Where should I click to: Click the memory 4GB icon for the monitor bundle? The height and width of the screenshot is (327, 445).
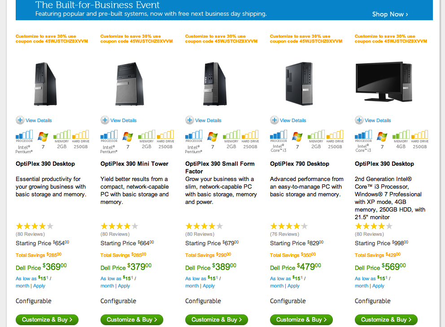click(x=401, y=135)
